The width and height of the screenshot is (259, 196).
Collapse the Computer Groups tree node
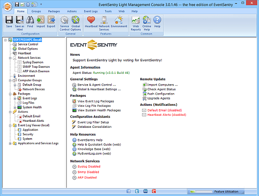[10, 80]
